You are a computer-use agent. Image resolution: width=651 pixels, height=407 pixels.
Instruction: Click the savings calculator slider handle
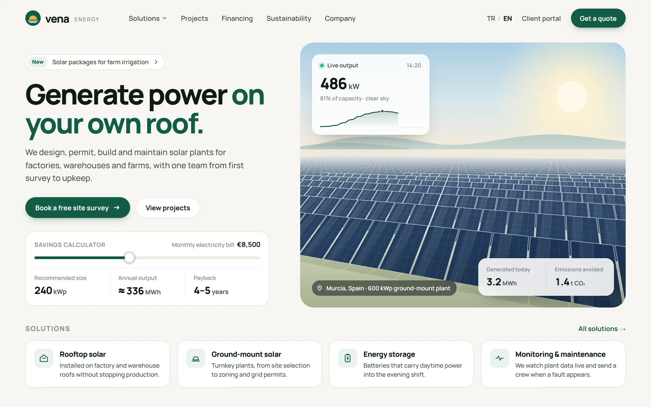(129, 258)
